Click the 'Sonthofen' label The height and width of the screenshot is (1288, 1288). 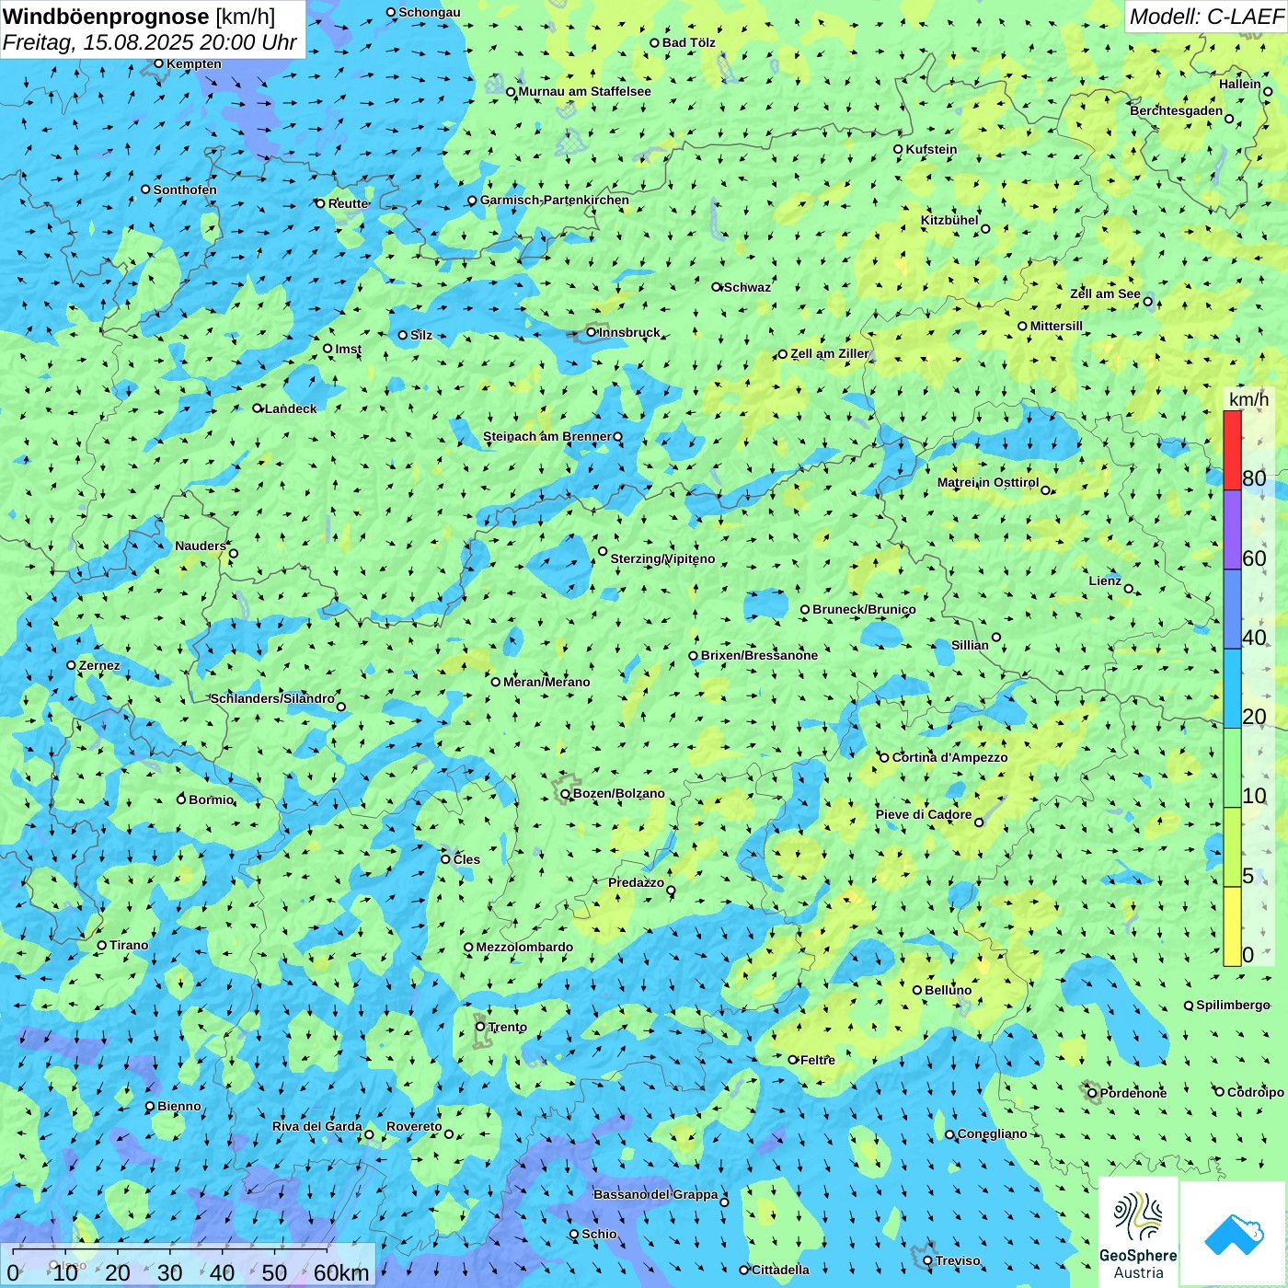[185, 190]
